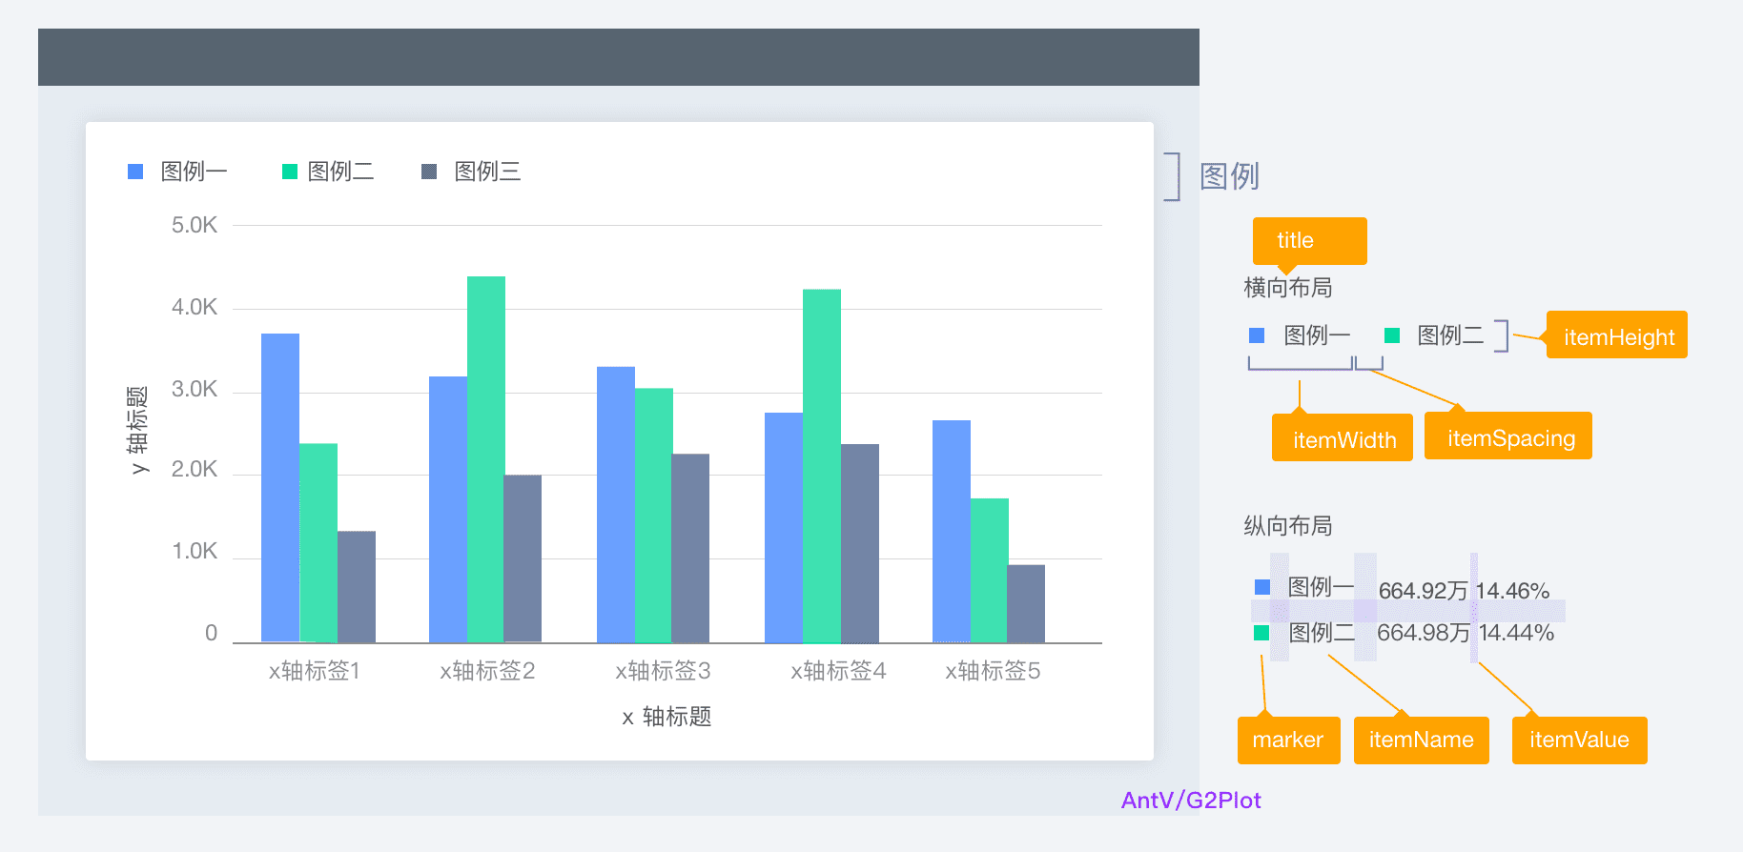Viewport: 1743px width, 852px height.
Task: Click the x轴标签4 axis label
Action: [838, 671]
